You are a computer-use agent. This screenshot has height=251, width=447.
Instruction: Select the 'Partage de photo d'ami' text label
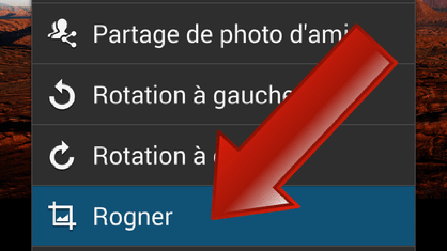[x=221, y=35]
